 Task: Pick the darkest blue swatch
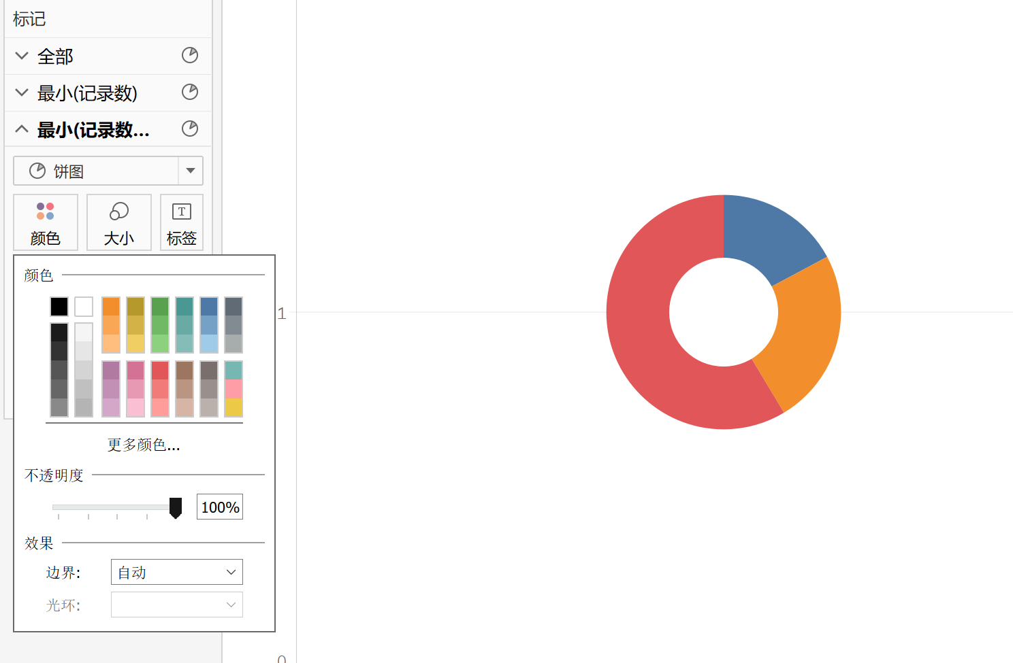pyautogui.click(x=209, y=307)
